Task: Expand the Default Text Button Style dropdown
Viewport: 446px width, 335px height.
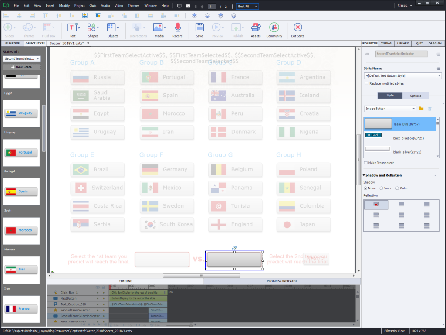Action: tap(402, 76)
